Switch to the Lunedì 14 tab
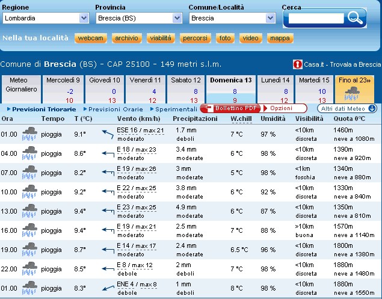This screenshot has height=299, width=382. pyautogui.click(x=276, y=89)
